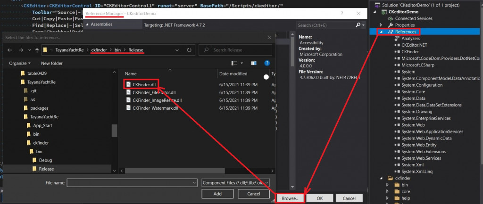The image size is (483, 204).
Task: Collapse ckfinder folder in Solution Explorer
Action: [x=381, y=178]
